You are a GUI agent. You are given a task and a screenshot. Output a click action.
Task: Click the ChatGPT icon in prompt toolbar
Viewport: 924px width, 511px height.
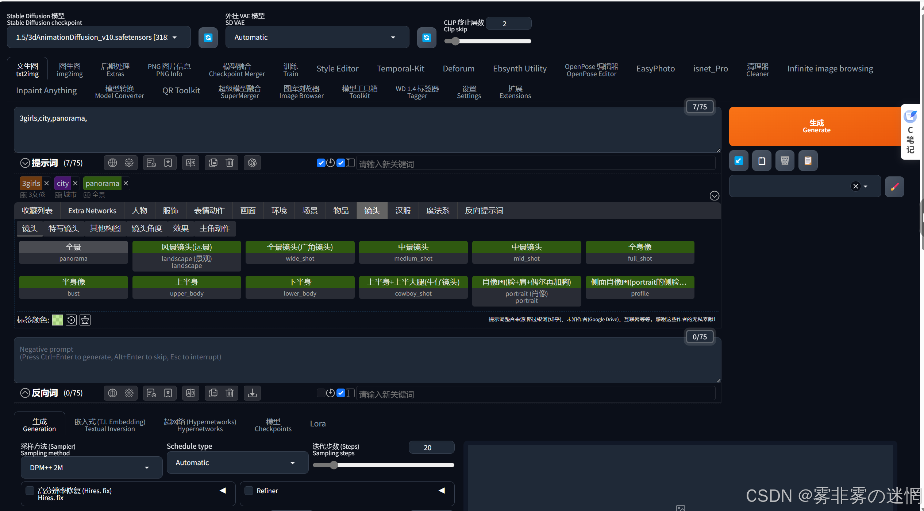pyautogui.click(x=252, y=163)
